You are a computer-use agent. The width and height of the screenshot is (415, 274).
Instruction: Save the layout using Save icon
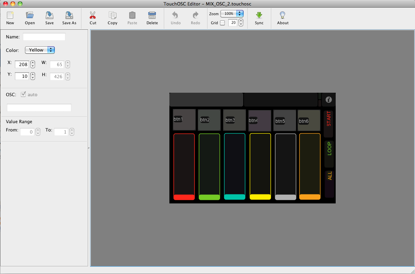click(49, 16)
